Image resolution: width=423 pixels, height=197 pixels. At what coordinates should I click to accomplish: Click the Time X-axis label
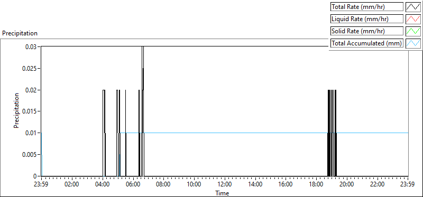[x=222, y=193]
